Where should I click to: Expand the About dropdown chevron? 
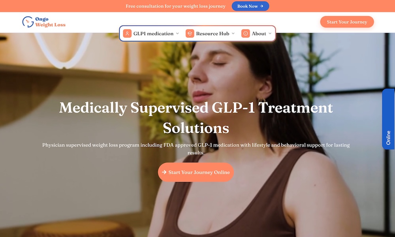[270, 34]
